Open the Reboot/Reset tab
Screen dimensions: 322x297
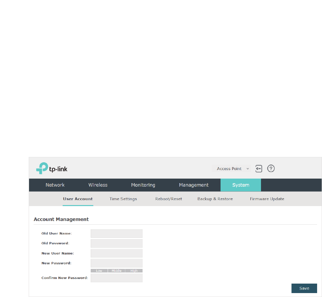coord(169,199)
